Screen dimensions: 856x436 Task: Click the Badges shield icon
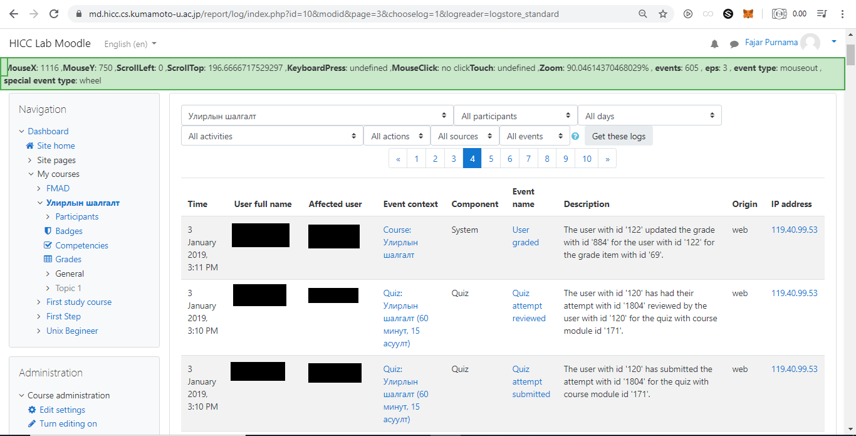(48, 231)
